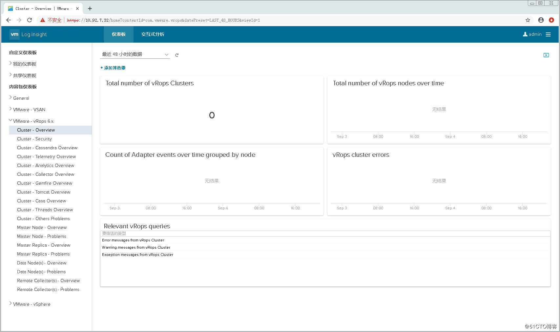Open Cluster - Telemetry Overview dashboard
Screen dimensions: 560x332
pyautogui.click(x=46, y=156)
